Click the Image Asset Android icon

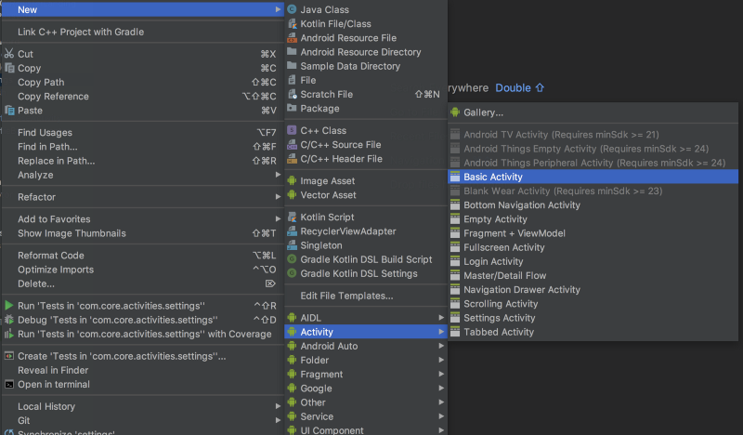coord(292,180)
